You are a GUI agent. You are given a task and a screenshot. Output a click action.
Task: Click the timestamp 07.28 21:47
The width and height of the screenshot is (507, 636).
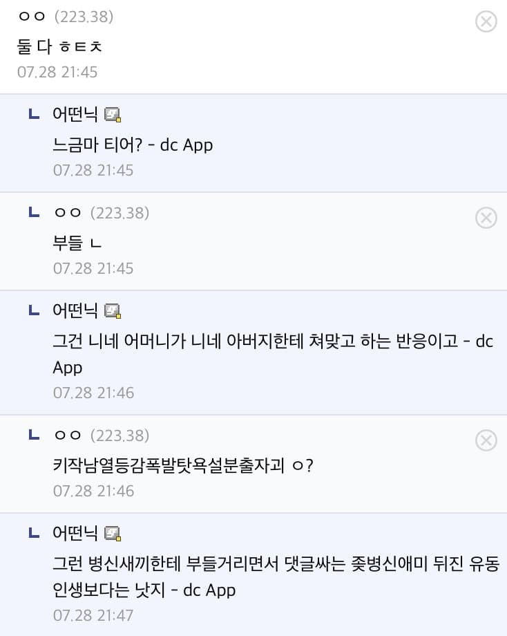93,615
